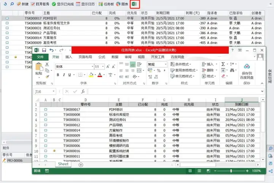Switch to the 公式 ribbon tab
The width and height of the screenshot is (274, 183).
tap(102, 57)
